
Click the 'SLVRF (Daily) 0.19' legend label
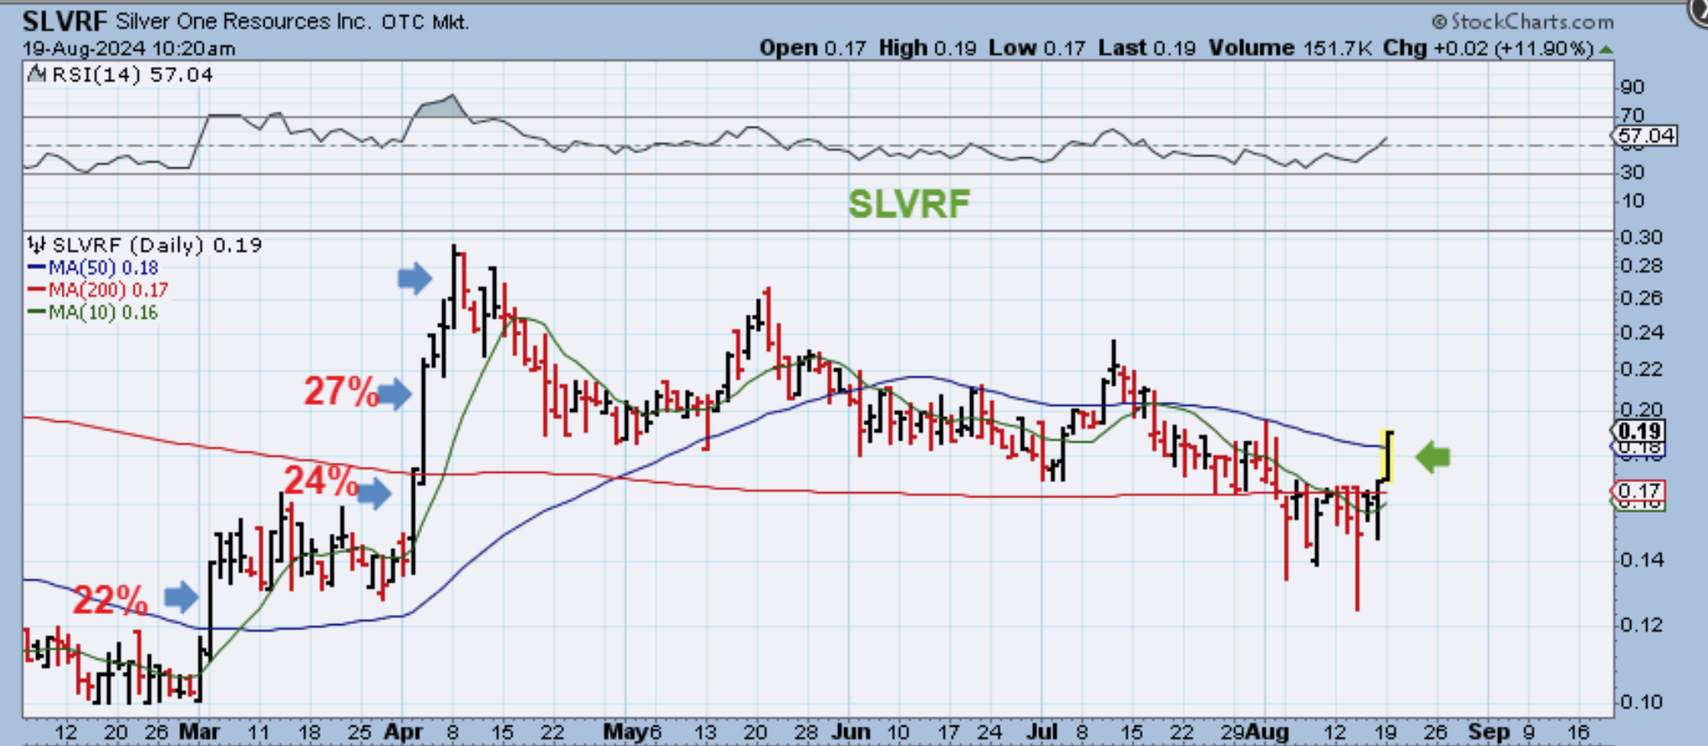pos(157,245)
